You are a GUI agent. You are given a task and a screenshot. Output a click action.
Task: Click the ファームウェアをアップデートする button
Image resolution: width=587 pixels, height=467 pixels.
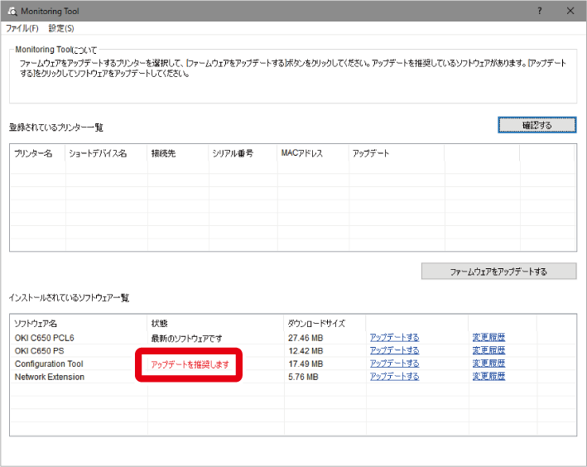point(498,272)
